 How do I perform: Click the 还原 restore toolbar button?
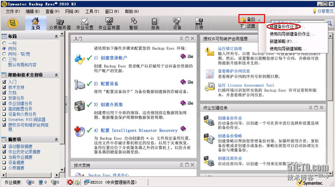[x=248, y=26]
